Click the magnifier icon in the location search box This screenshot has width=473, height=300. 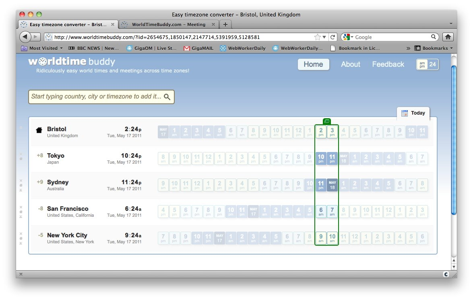(167, 97)
